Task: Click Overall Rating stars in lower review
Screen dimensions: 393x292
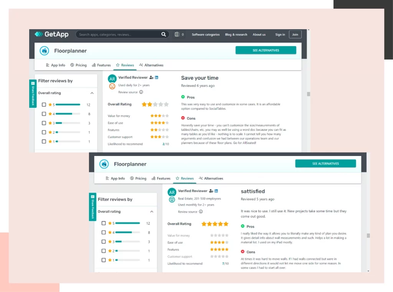Action: click(x=215, y=224)
